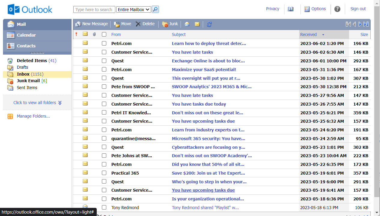The width and height of the screenshot is (380, 216).
Task: Click the envelope icon on the Pete from SWOOP row
Action: coord(85,86)
